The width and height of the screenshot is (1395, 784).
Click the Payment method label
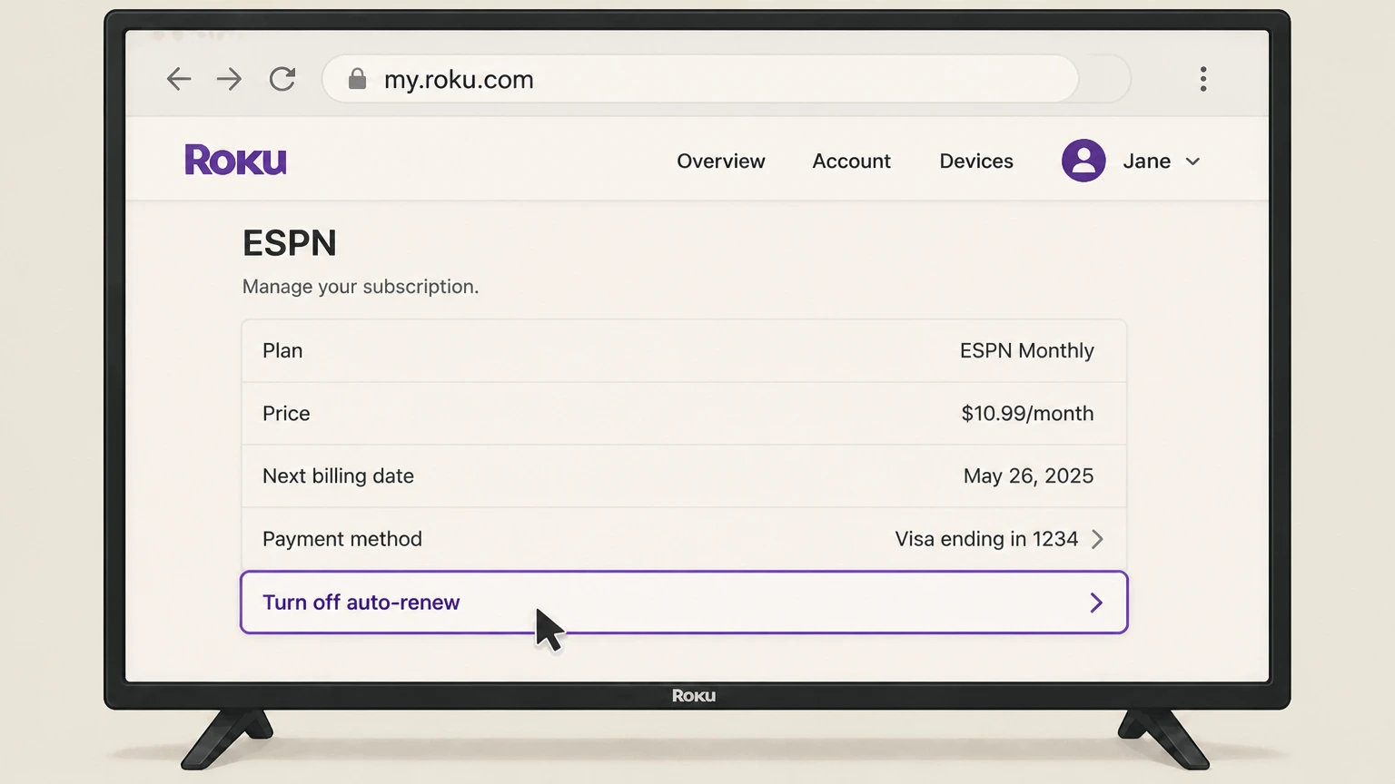pyautogui.click(x=342, y=539)
